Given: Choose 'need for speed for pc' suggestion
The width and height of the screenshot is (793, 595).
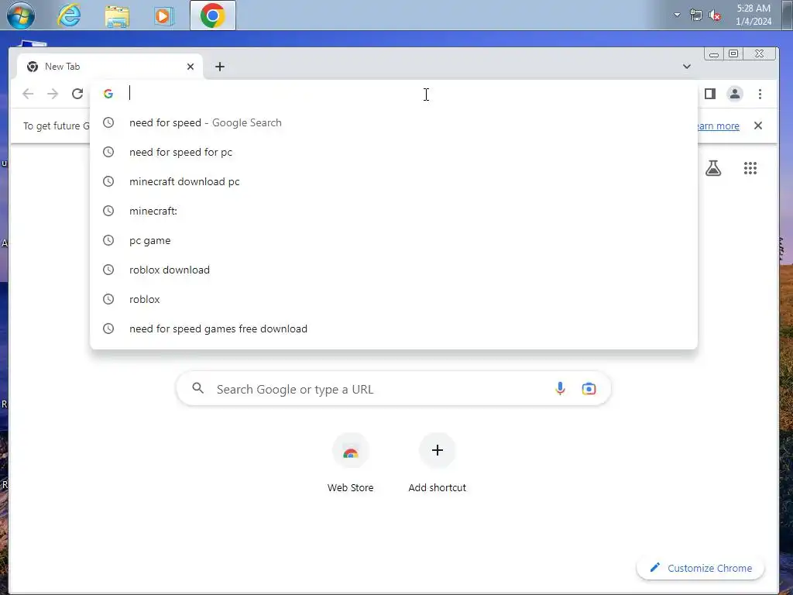Looking at the screenshot, I should click(393, 153).
